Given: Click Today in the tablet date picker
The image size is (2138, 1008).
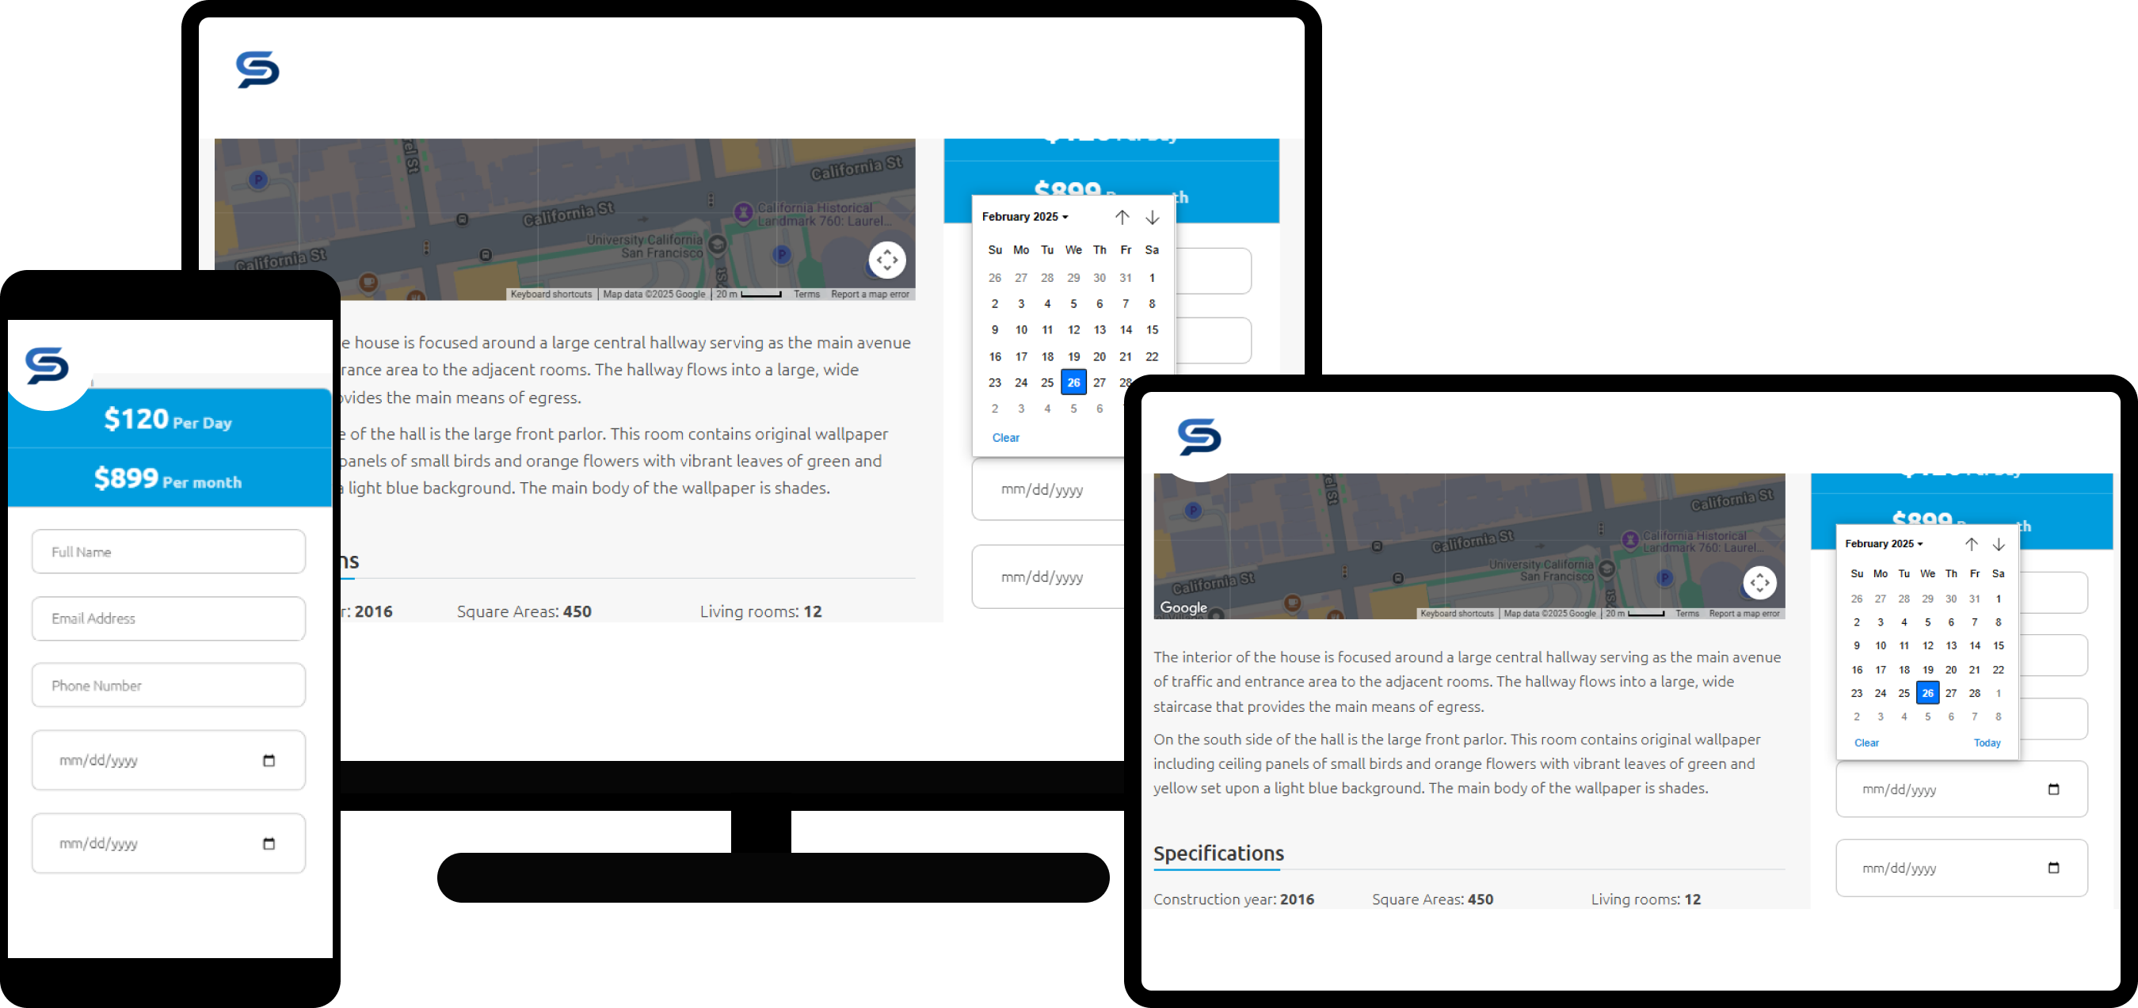Looking at the screenshot, I should click(1986, 743).
